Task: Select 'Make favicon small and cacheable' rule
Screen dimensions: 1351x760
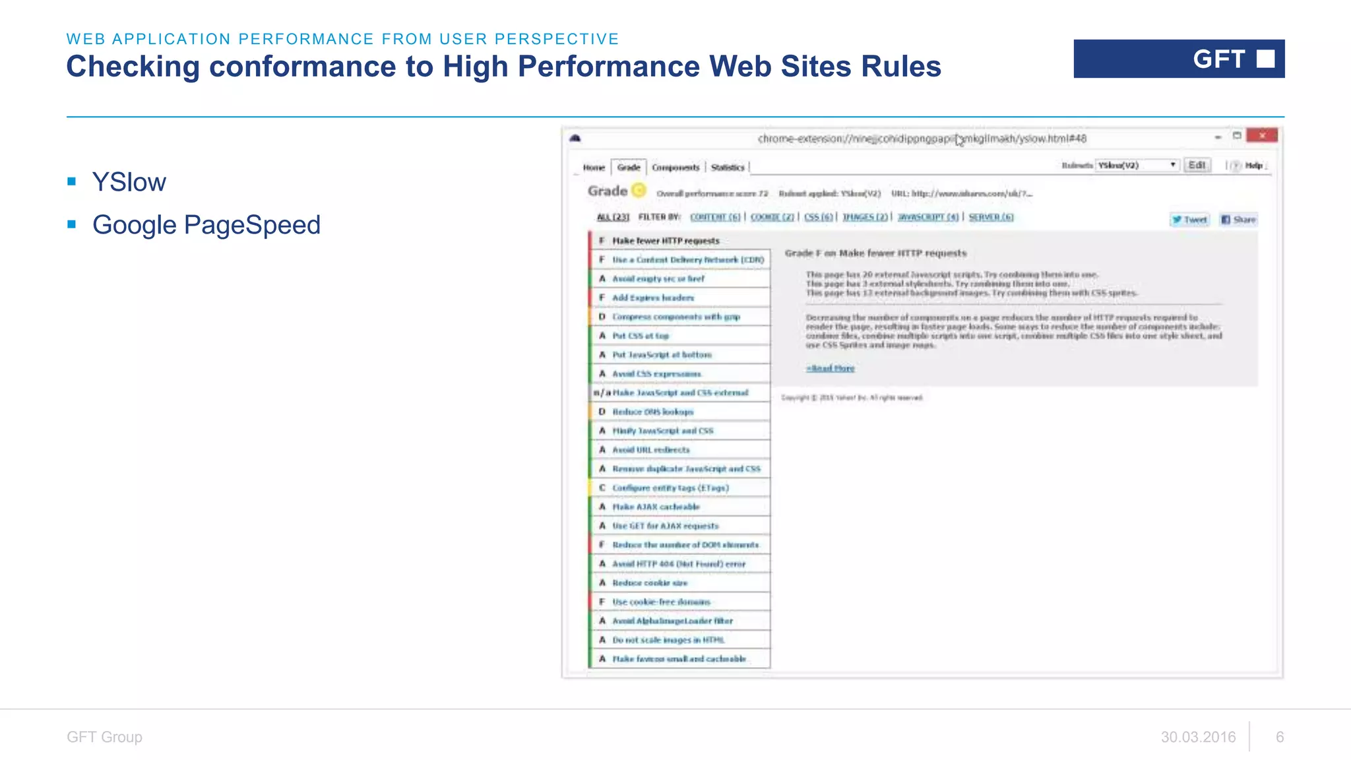Action: point(680,659)
